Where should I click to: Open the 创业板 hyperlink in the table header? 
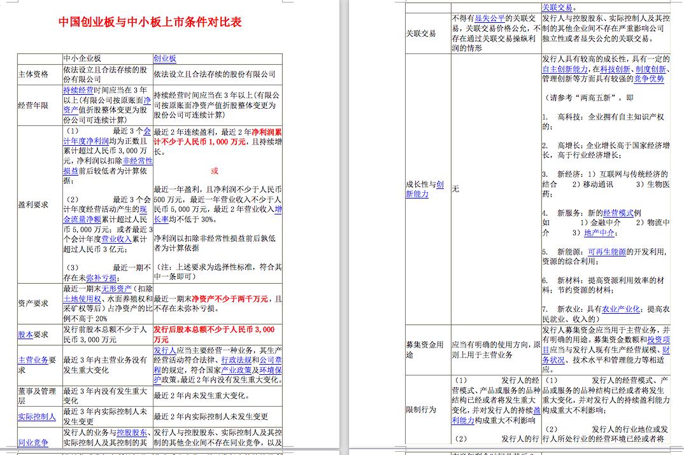tap(164, 59)
